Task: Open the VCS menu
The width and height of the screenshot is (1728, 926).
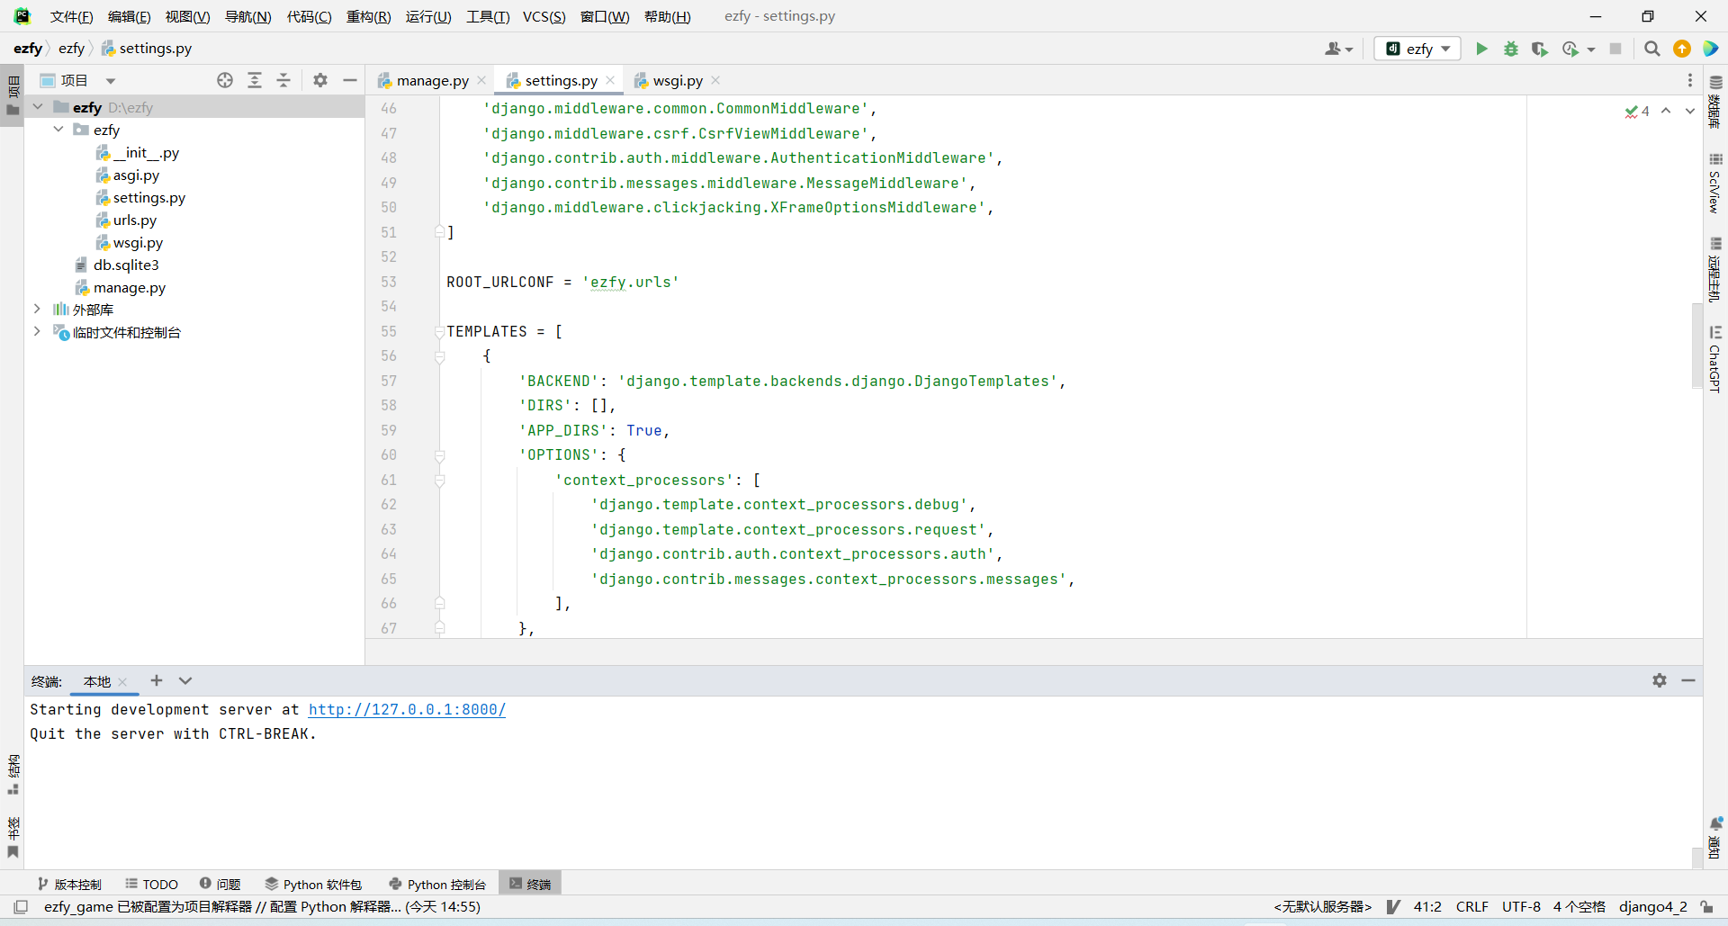Action: click(544, 16)
